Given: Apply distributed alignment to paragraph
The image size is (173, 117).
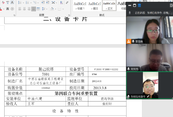Looking at the screenshot, I should [x=38, y=9].
